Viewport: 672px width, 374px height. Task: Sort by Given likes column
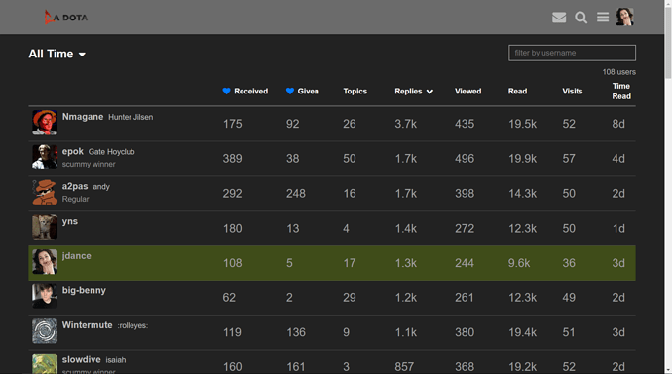303,92
